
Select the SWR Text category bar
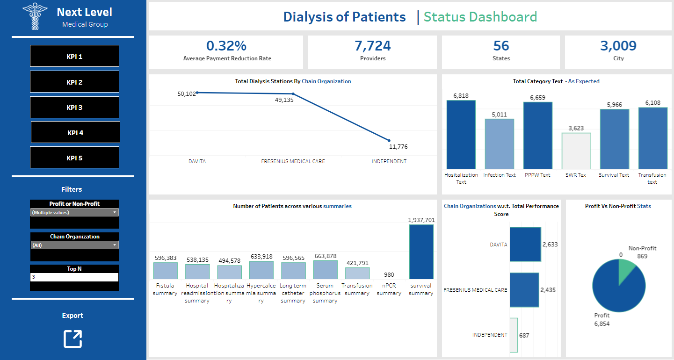click(576, 151)
